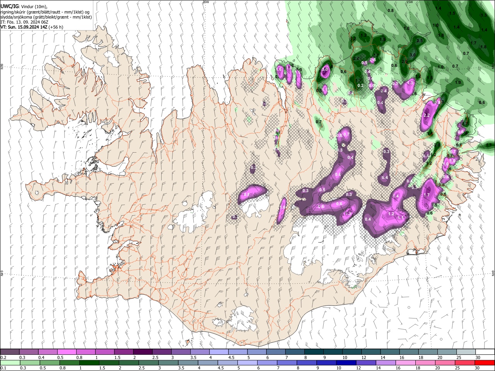This screenshot has width=495, height=371.
Task: Click the 'rigning/skúrir' legend description line
Action: tap(45, 12)
